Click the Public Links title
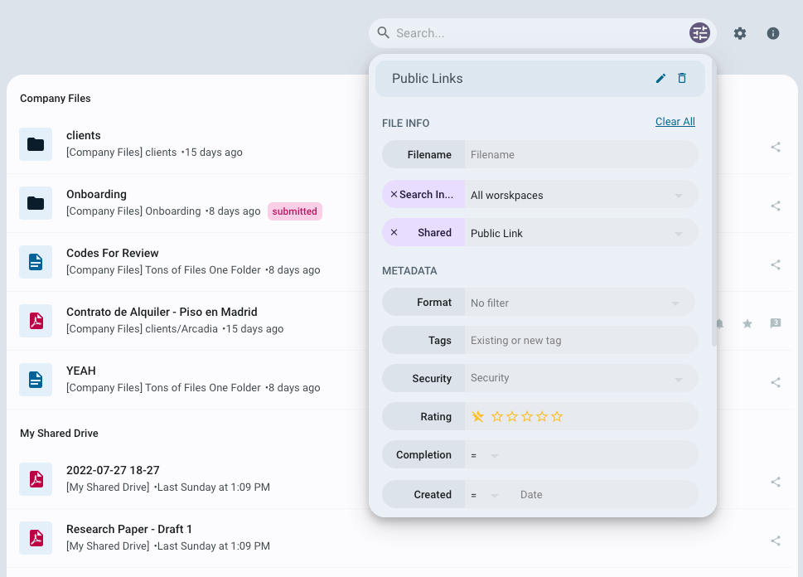Screen dimensions: 803x577 (427, 79)
